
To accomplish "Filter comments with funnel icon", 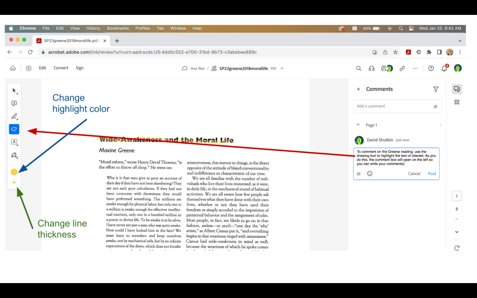I will pyautogui.click(x=436, y=89).
